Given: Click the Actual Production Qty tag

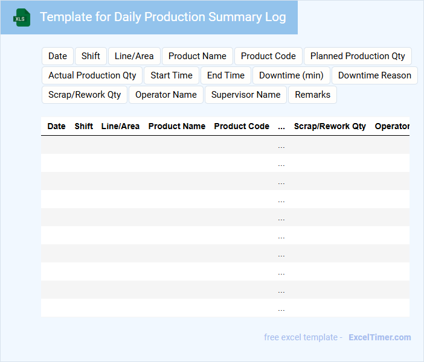Looking at the screenshot, I should tap(92, 75).
